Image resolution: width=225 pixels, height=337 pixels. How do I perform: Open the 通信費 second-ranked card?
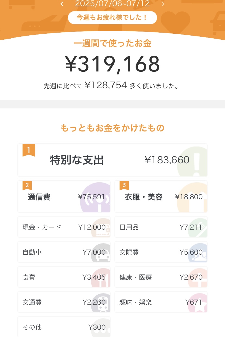(x=64, y=196)
